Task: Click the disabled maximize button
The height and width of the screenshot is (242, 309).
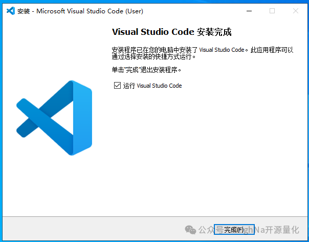Action: pos(272,11)
